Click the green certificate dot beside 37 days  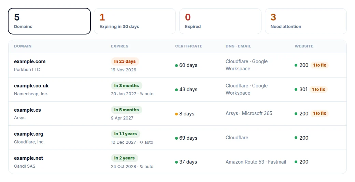(176, 162)
